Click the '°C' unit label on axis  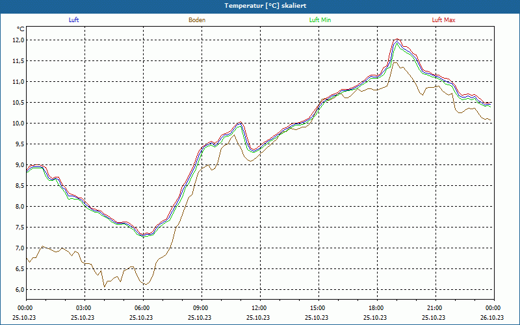click(21, 29)
